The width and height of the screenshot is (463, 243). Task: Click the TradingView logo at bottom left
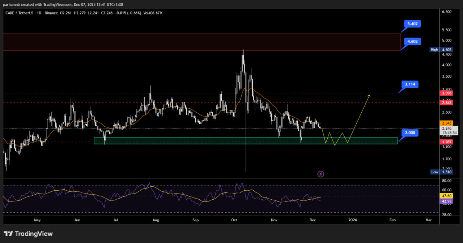pos(28,234)
